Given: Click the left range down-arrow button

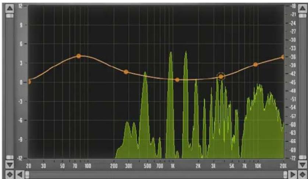Looking at the screenshot, I should (x=10, y=164).
